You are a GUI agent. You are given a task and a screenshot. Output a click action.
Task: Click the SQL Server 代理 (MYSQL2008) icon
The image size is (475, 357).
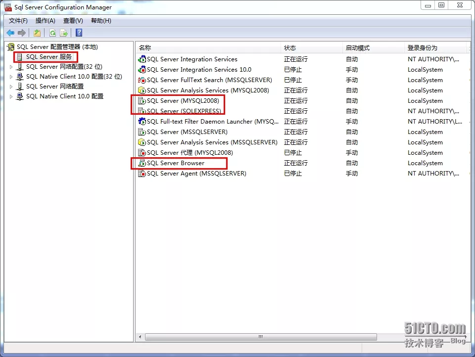click(142, 153)
